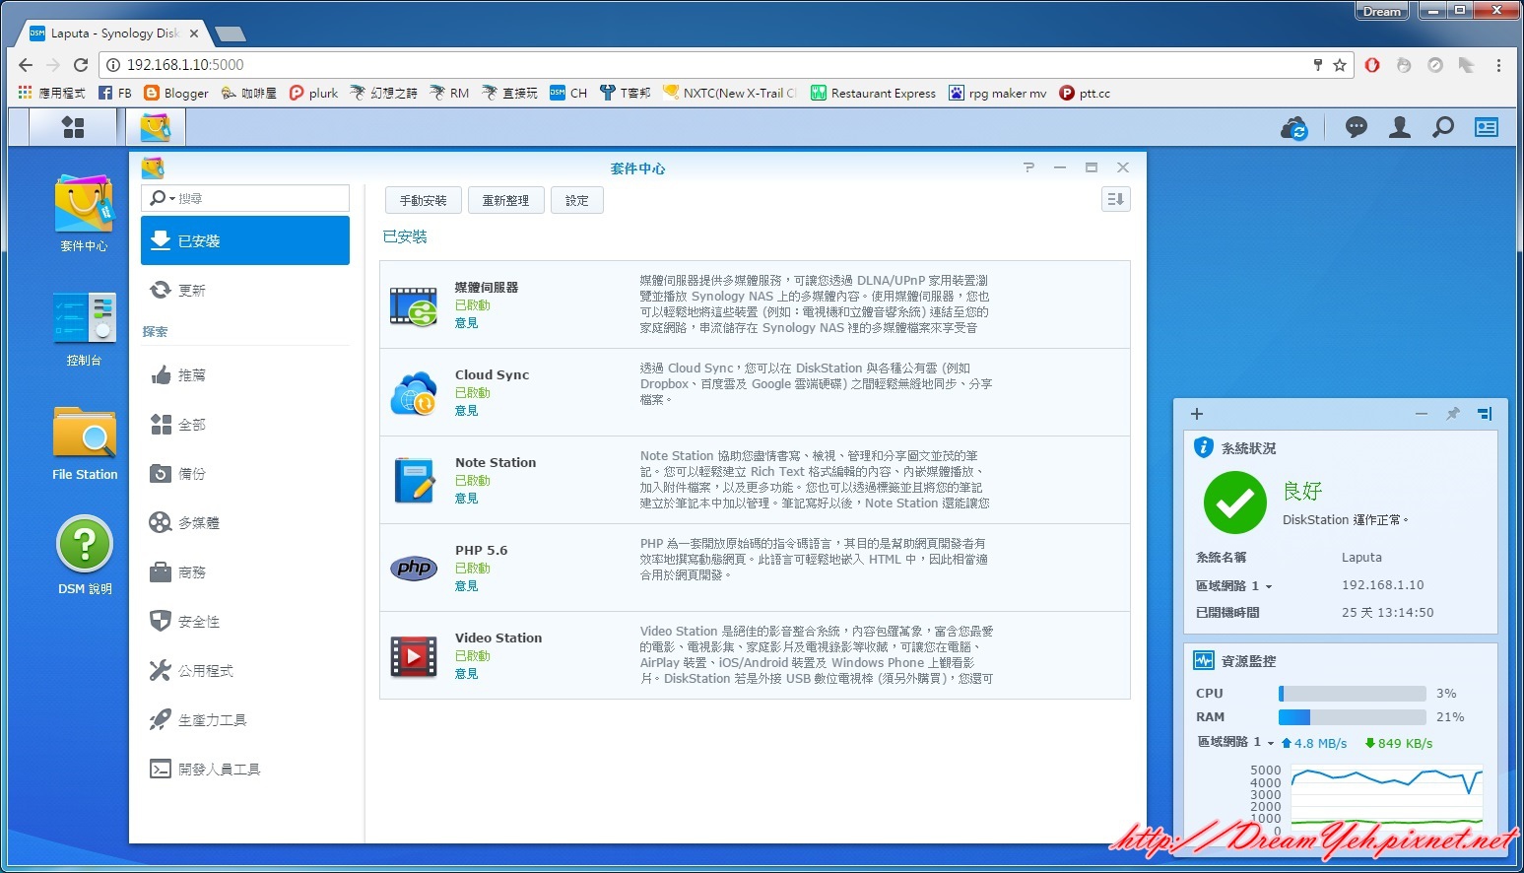This screenshot has width=1524, height=873.
Task: Expand the LAN 1 dropdown in system status
Action: pyautogui.click(x=1268, y=586)
